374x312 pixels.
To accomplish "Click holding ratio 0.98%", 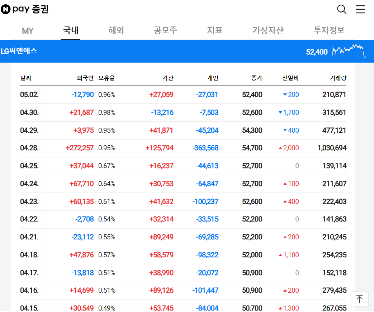I will coord(106,113).
